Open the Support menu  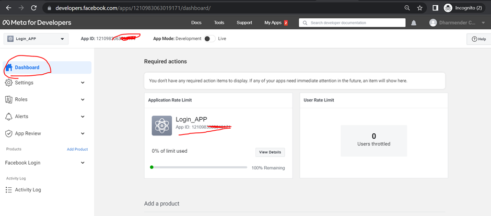pos(244,22)
